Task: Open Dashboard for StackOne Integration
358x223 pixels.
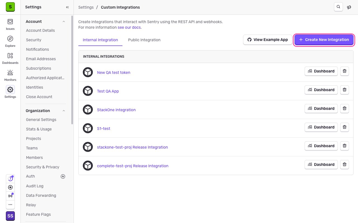Action: 321,108
